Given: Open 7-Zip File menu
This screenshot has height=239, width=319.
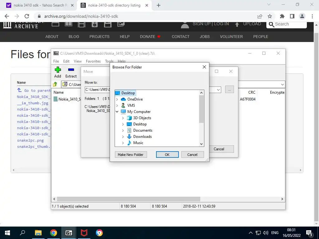Looking at the screenshot, I should point(56,61).
